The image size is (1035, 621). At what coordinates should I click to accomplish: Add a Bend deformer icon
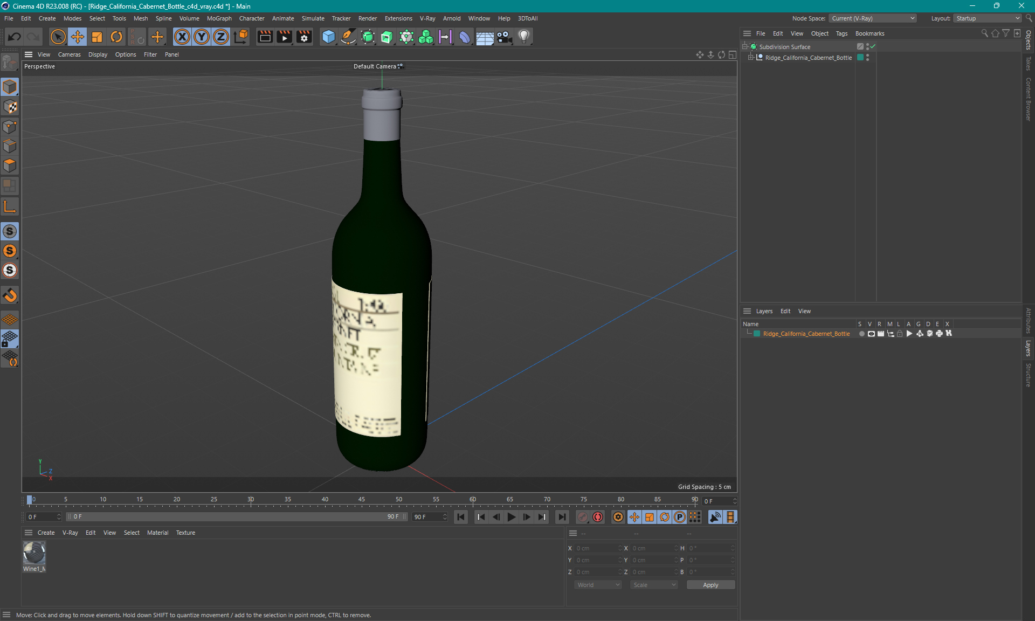coord(465,37)
